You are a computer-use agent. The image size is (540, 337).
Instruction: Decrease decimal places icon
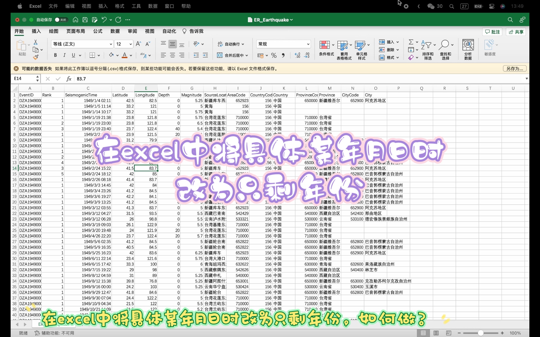pos(307,55)
